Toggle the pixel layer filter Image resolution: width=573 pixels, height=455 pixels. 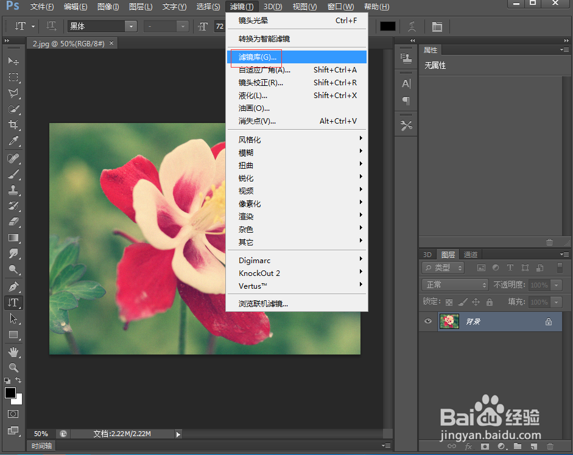(x=481, y=268)
